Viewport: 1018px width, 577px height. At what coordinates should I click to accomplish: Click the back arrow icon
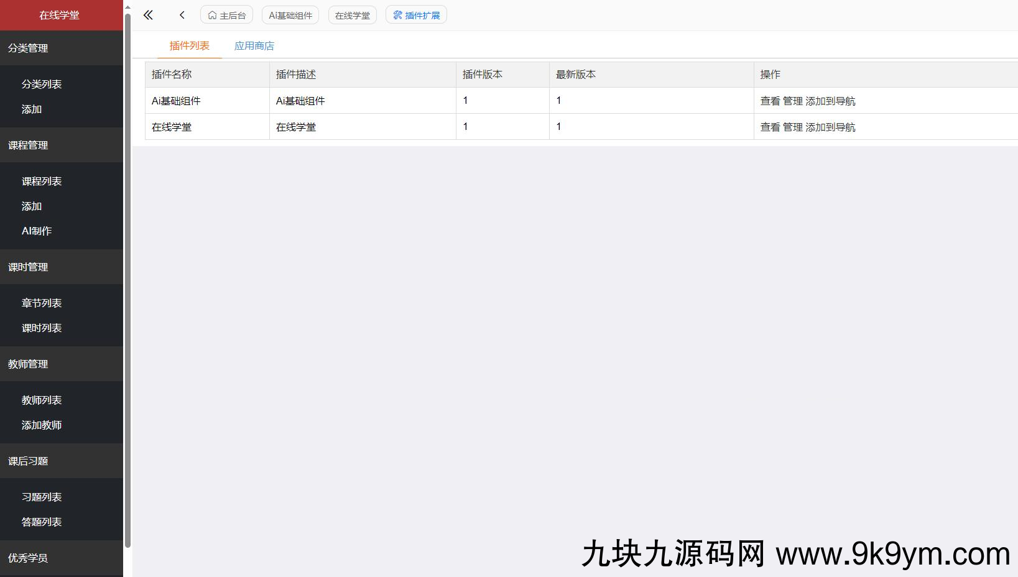tap(182, 15)
